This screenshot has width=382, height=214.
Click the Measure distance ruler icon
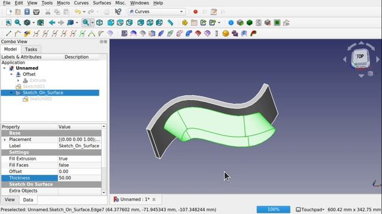(x=171, y=23)
